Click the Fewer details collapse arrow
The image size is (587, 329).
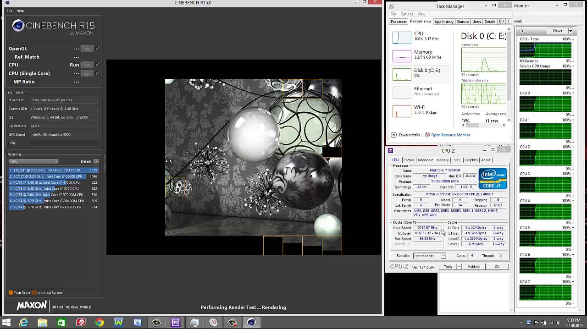[393, 135]
